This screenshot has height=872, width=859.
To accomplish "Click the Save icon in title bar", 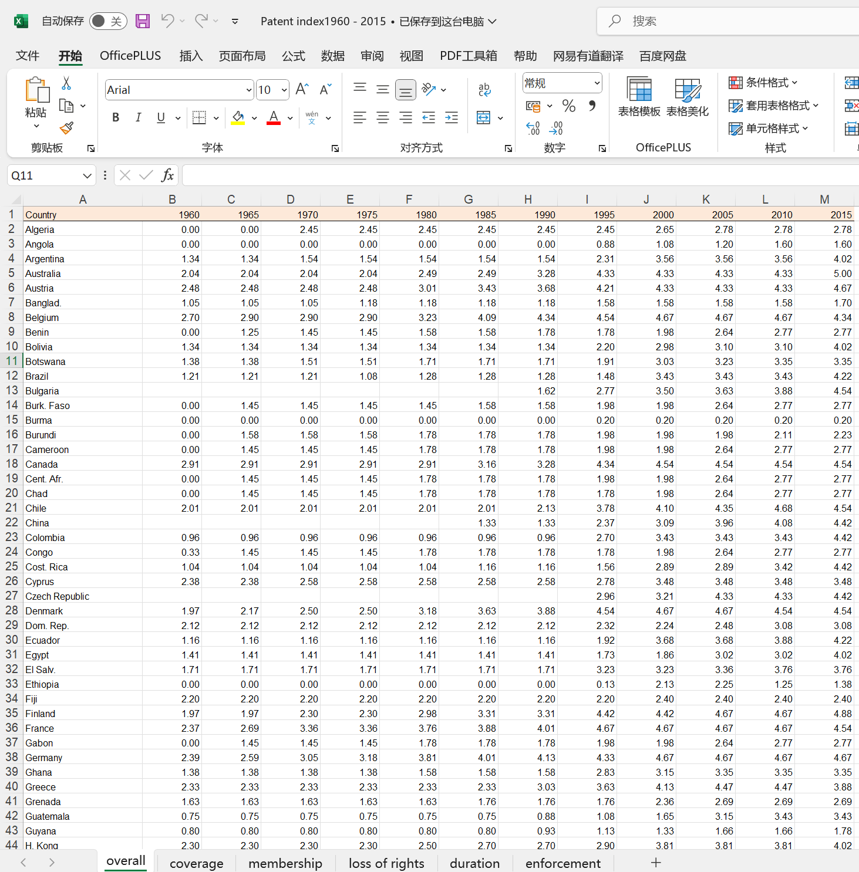I will tap(143, 21).
